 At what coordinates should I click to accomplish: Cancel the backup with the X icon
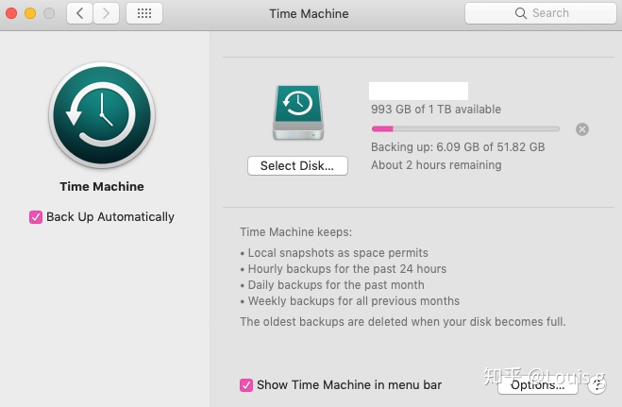point(582,129)
